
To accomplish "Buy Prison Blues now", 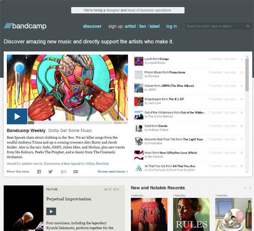I will (230, 72).
